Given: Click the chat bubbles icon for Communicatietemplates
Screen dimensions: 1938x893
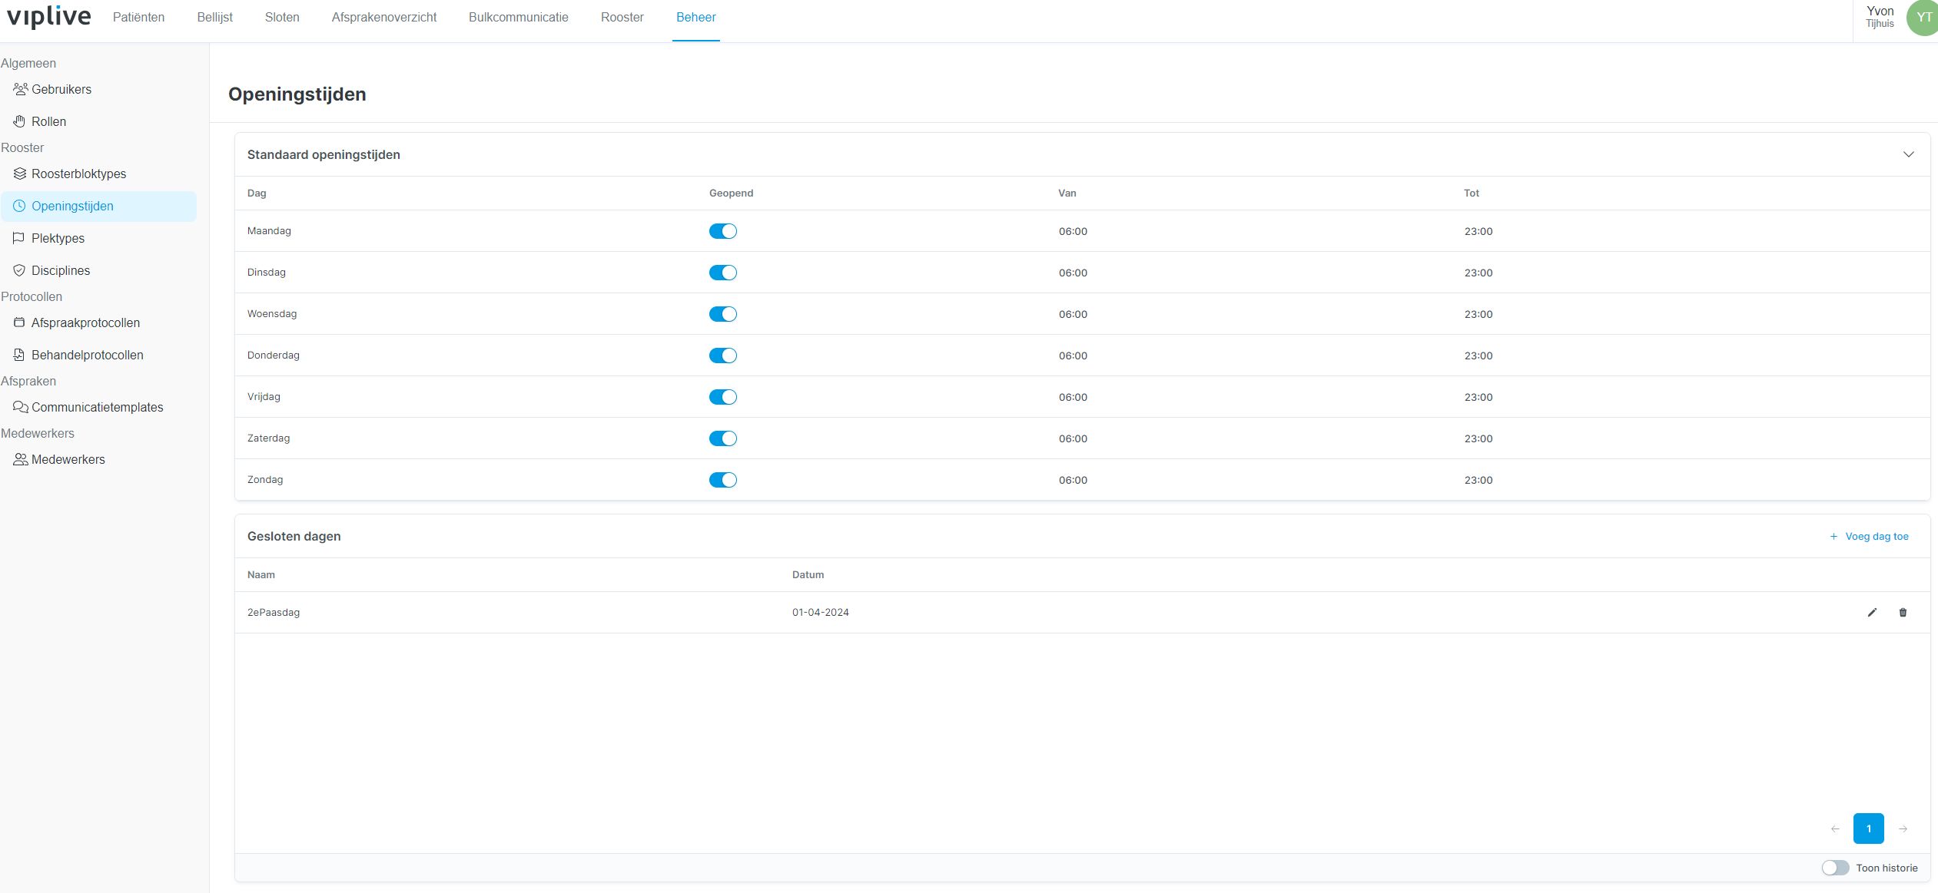Looking at the screenshot, I should (x=20, y=407).
